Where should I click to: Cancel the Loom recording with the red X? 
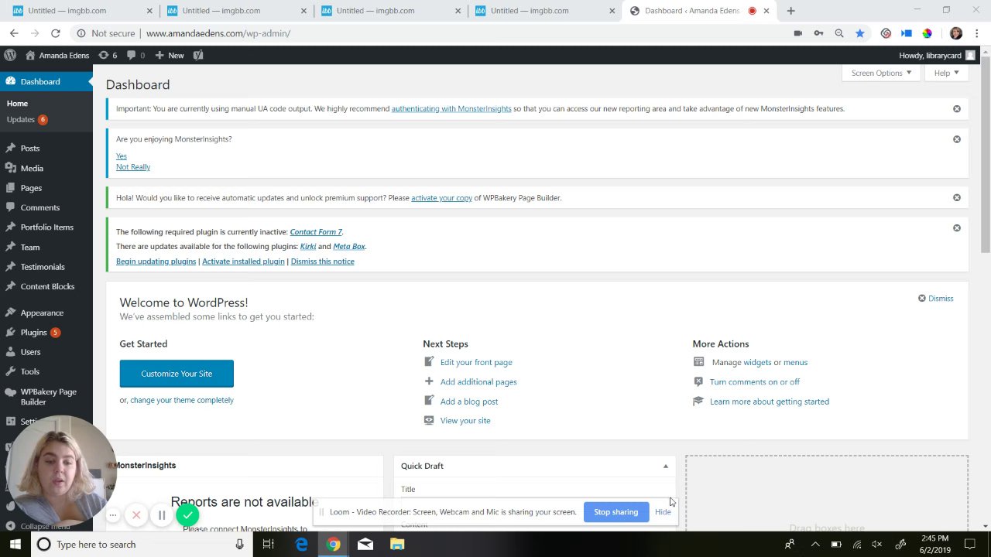tap(136, 515)
